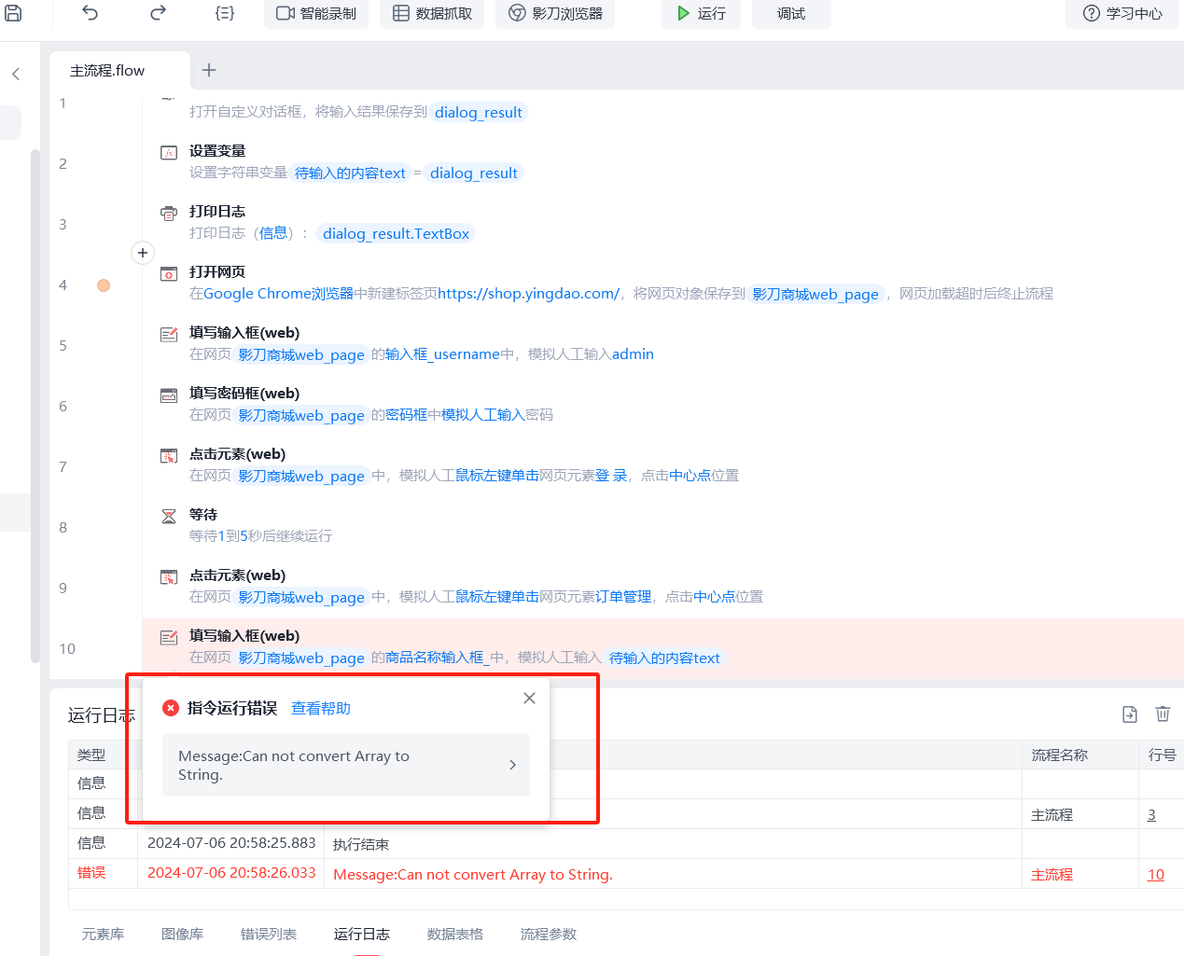Click the 流程名称 column header
Screen dimensions: 1184x956
point(1060,755)
